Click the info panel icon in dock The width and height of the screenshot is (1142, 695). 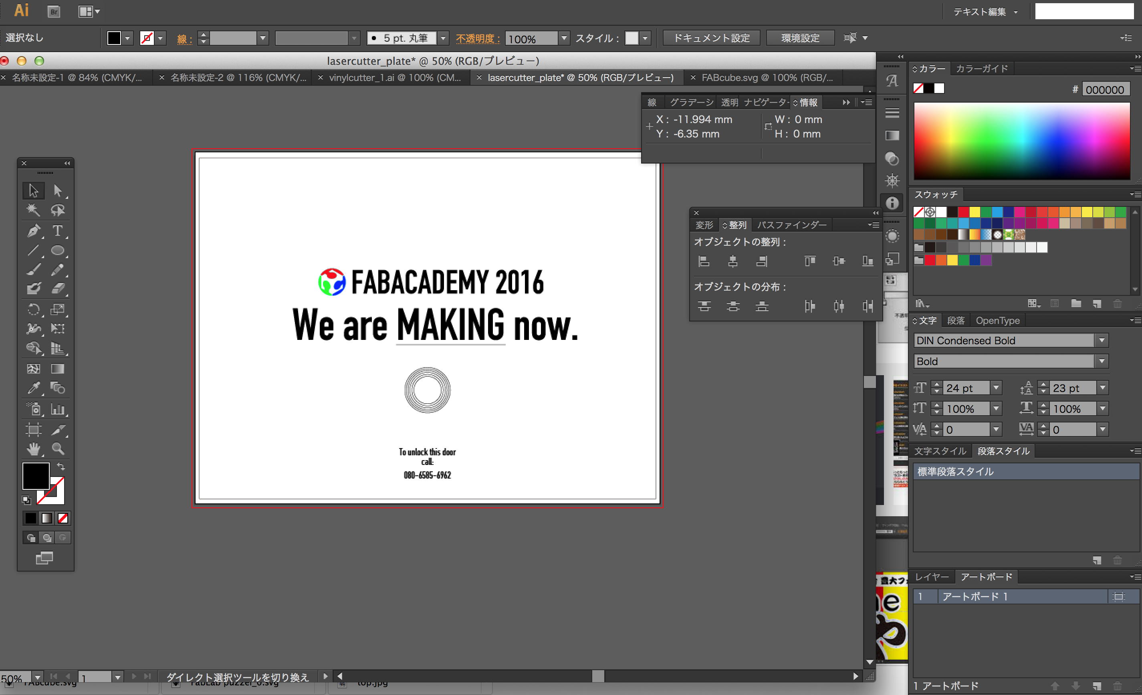point(892,203)
